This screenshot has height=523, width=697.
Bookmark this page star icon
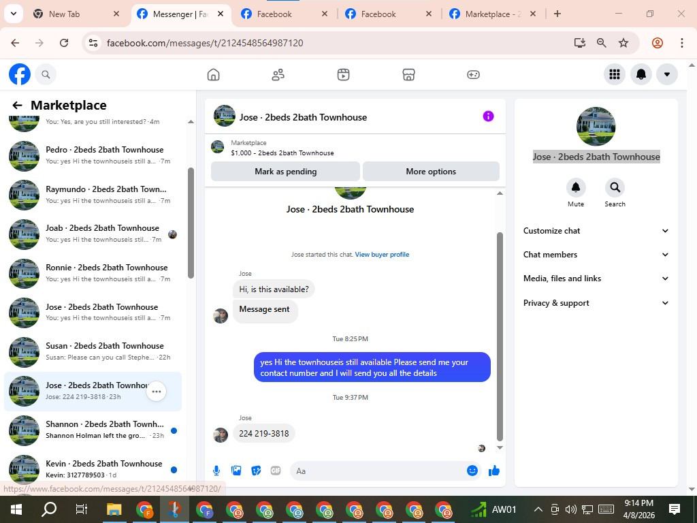point(623,43)
